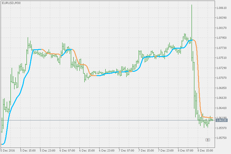Screen dimensions: 231x154
Task: Click the 1.06630 price axis label
Action: pos(221,98)
